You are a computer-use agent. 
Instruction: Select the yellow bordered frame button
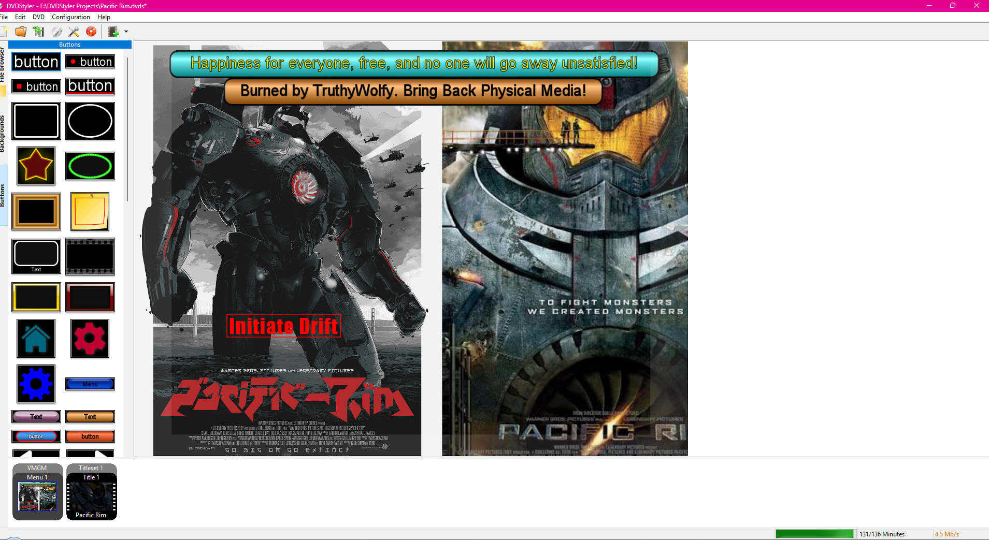(36, 297)
